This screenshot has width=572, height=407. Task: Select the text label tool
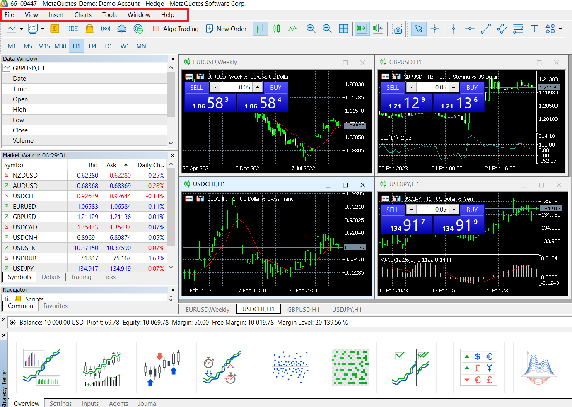click(534, 29)
